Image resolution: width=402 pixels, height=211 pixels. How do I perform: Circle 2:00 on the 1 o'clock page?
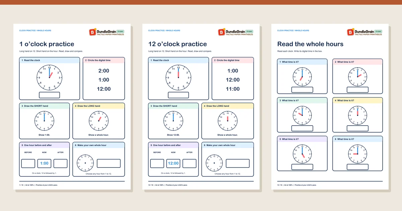click(104, 71)
